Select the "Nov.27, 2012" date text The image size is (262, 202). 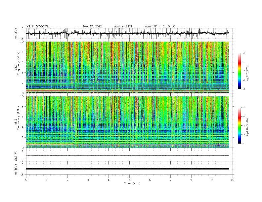(x=92, y=26)
